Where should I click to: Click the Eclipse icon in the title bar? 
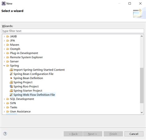coord(4,3)
